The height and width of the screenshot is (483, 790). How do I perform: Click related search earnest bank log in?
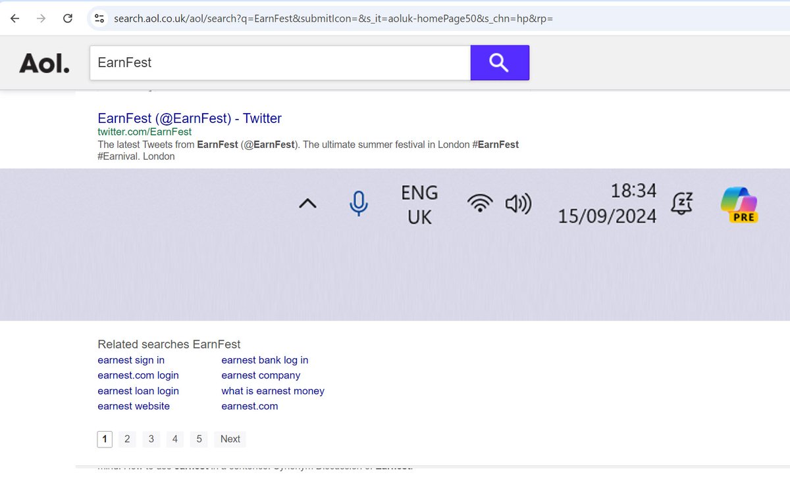(x=265, y=360)
